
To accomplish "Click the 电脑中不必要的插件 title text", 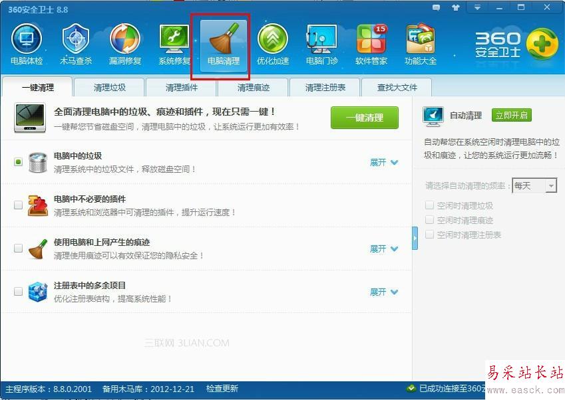I will coord(90,199).
